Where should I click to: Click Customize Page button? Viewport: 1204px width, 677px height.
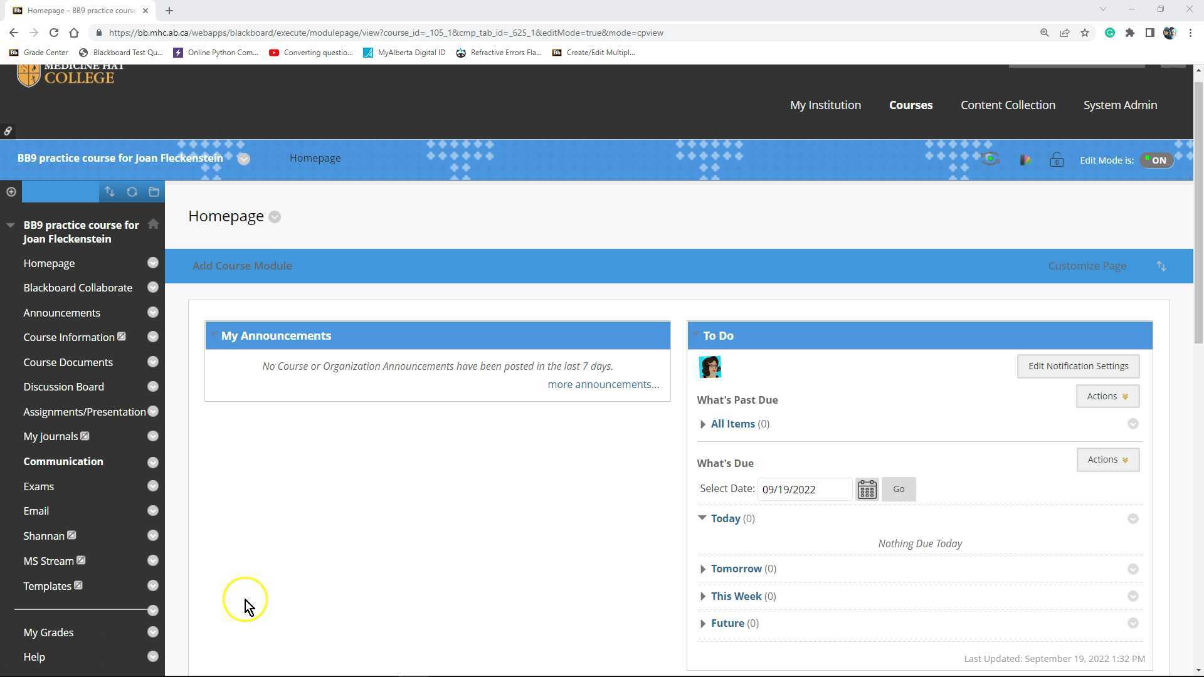(x=1087, y=266)
